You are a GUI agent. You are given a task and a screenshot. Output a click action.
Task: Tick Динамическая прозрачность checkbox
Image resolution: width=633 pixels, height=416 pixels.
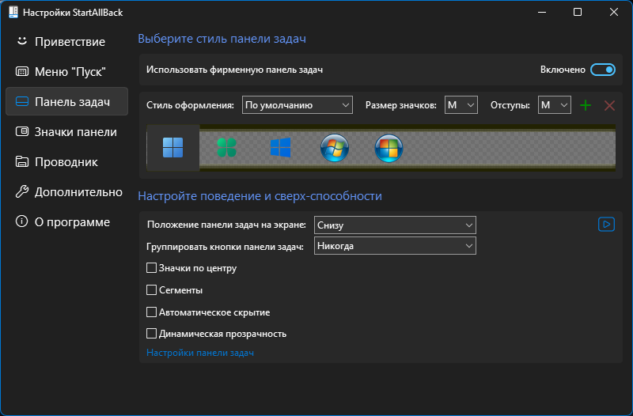click(151, 333)
